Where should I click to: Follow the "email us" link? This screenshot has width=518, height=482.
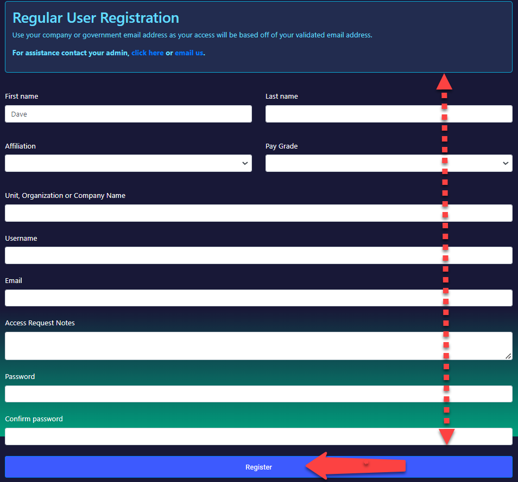pyautogui.click(x=189, y=53)
